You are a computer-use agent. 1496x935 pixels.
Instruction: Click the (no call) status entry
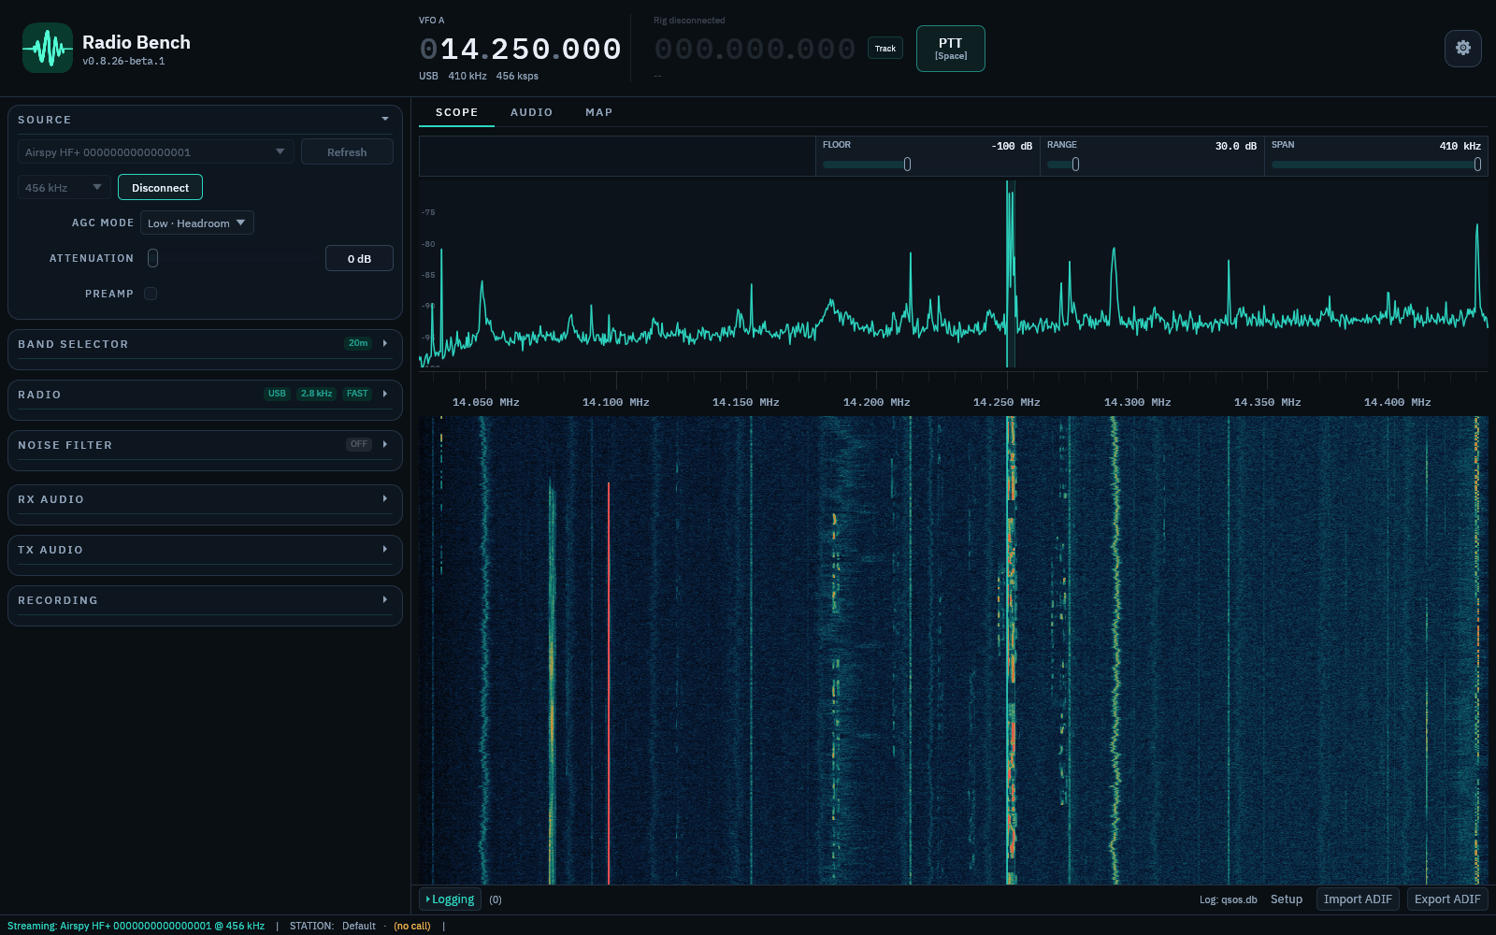(412, 926)
